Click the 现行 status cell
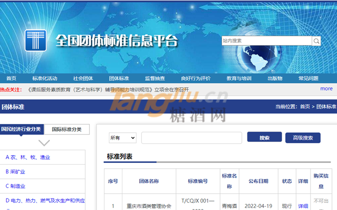Viewport: 337px width, 210px height. click(287, 206)
